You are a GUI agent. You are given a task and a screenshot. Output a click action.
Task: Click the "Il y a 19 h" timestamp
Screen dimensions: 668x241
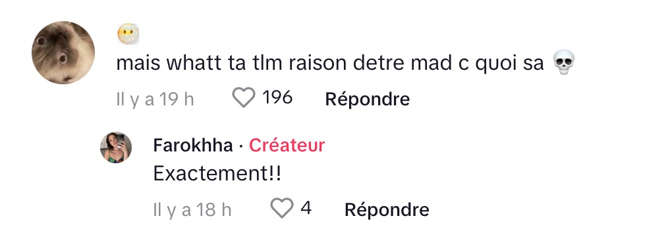[155, 99]
